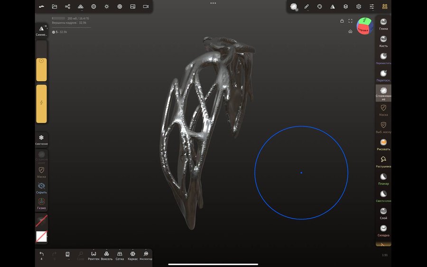427x267 pixels.
Task: Open the Воксель remesh menu
Action: [107, 256]
